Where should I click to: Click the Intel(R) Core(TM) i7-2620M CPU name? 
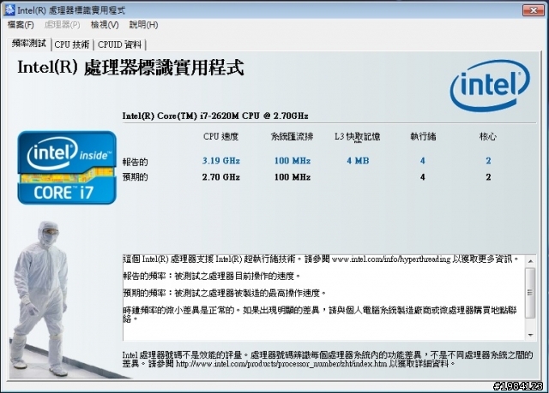(215, 116)
